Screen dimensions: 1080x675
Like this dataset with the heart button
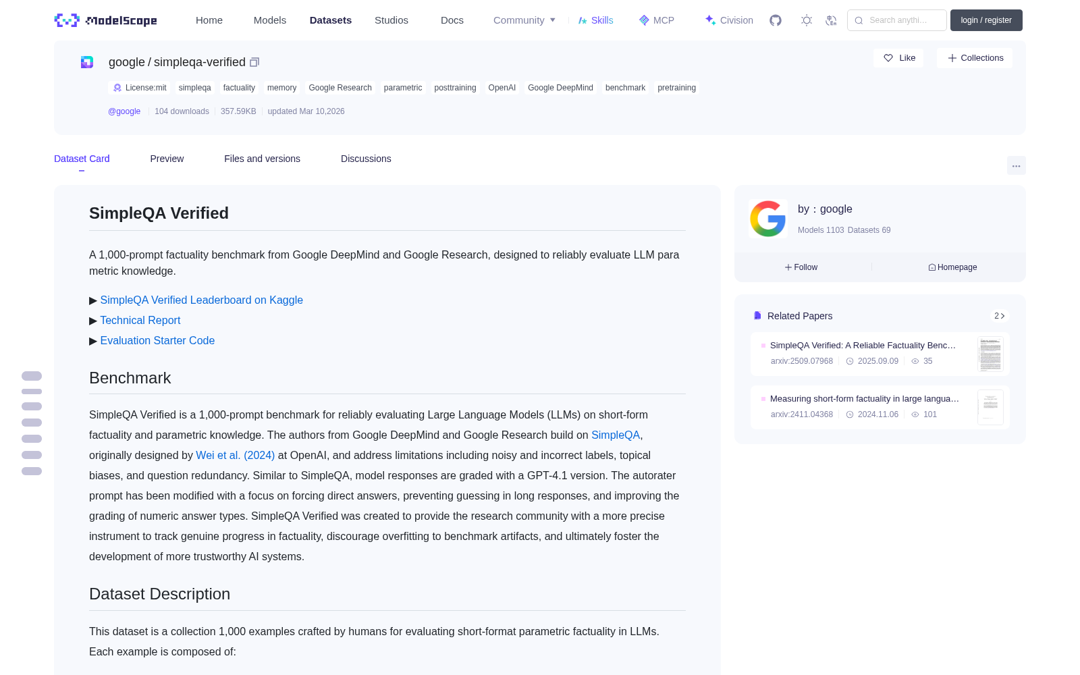(x=898, y=58)
